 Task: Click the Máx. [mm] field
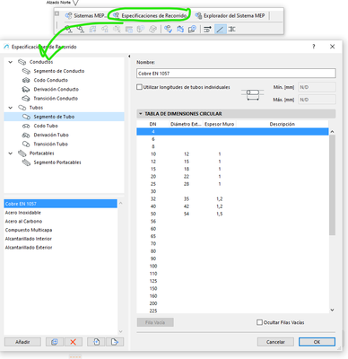[317, 100]
